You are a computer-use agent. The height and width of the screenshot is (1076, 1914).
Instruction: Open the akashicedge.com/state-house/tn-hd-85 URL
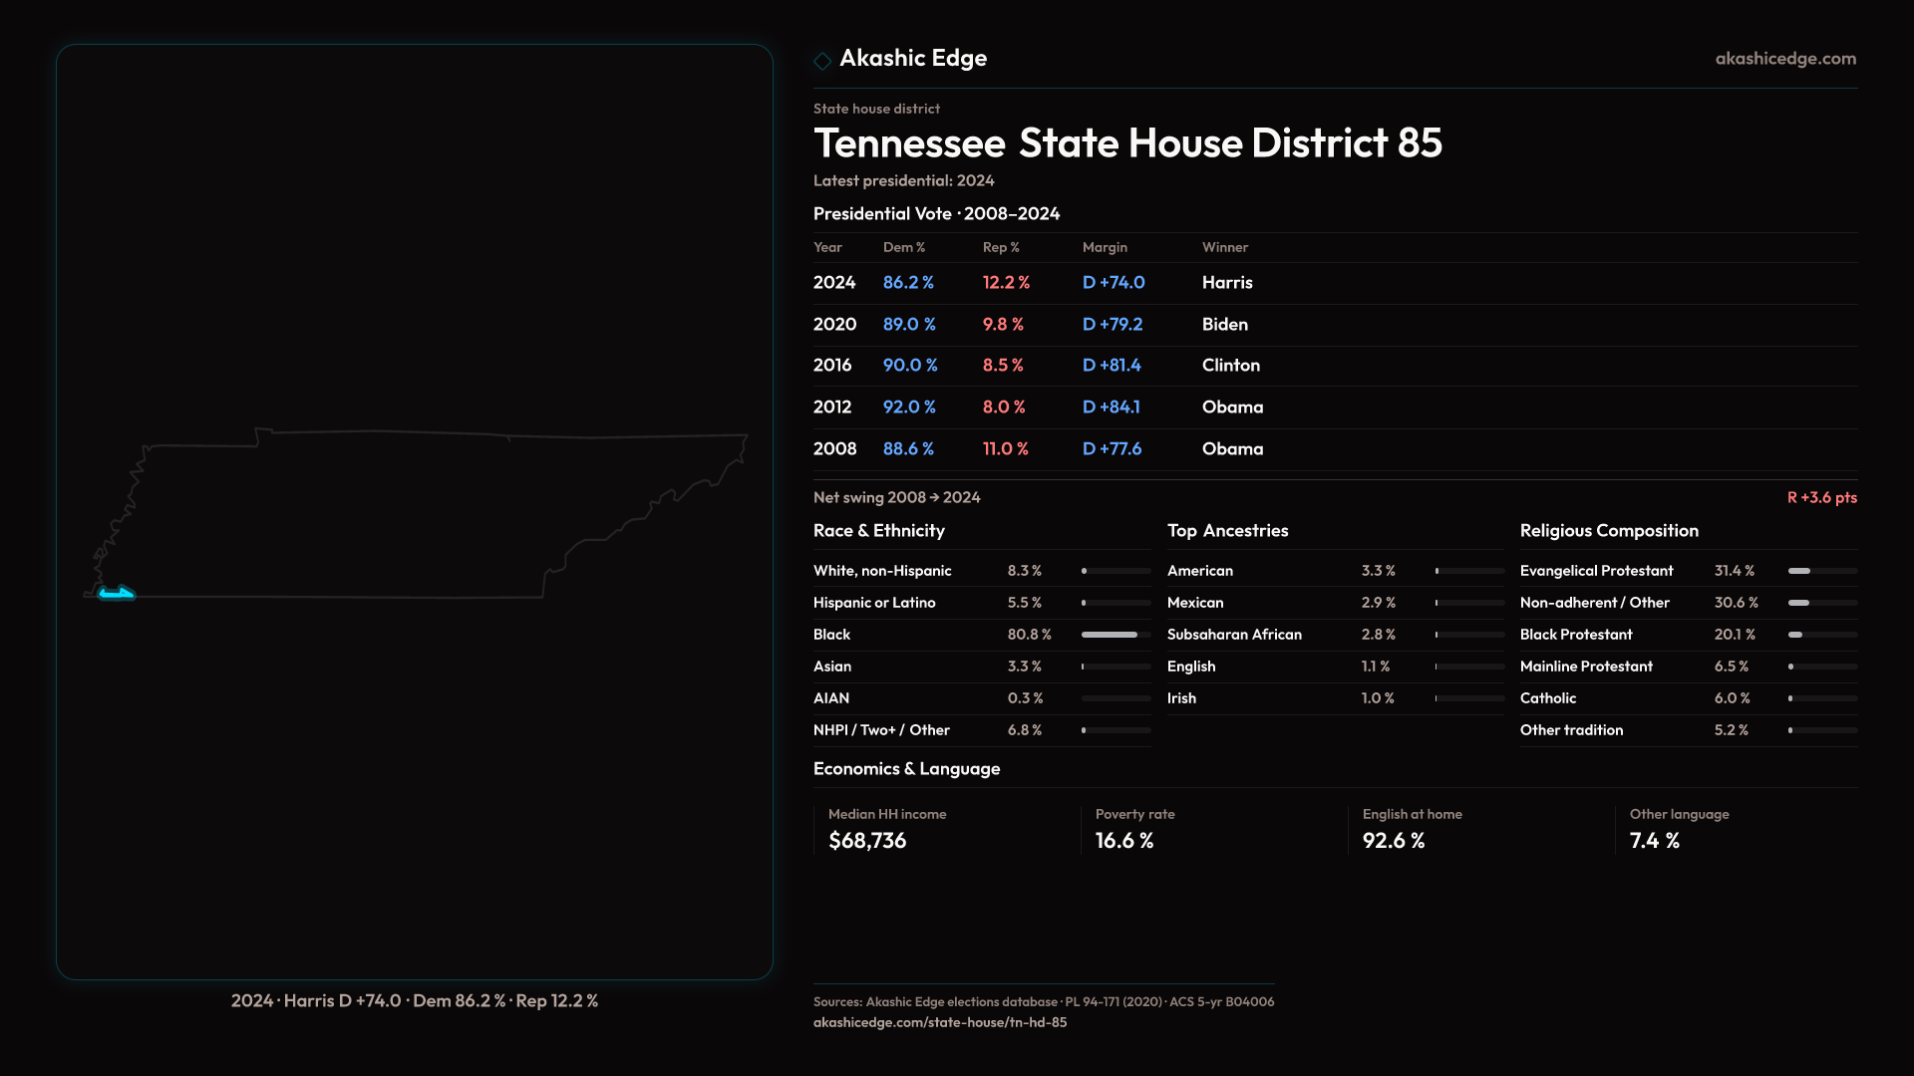coord(939,1022)
